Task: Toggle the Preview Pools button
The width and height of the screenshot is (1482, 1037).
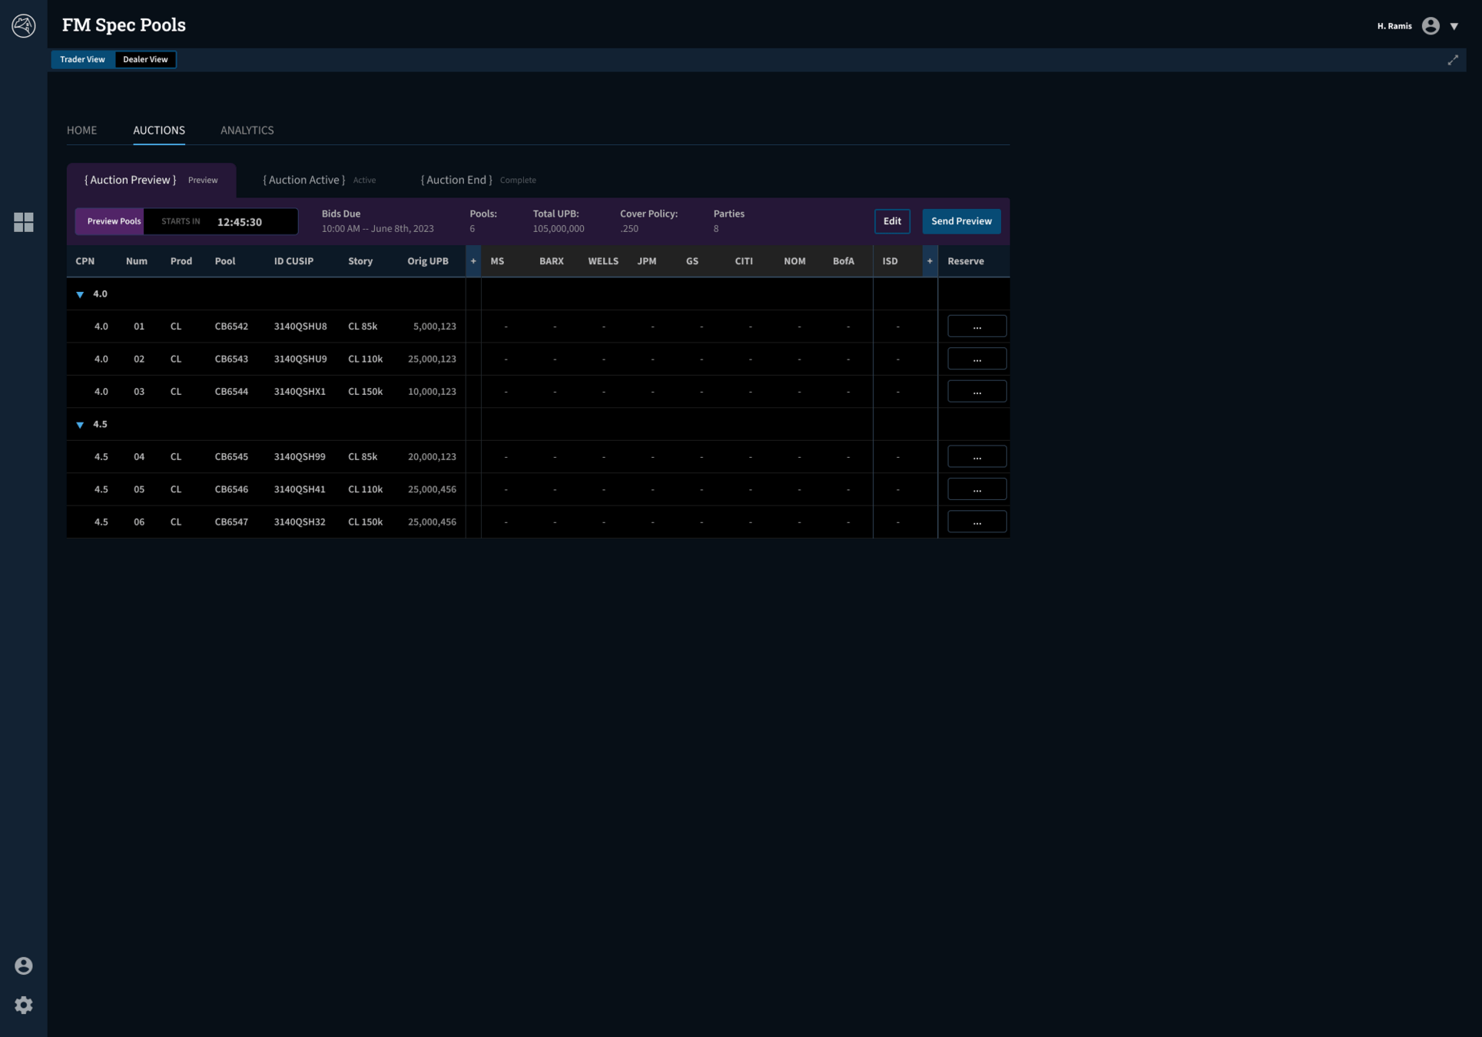Action: pos(113,221)
